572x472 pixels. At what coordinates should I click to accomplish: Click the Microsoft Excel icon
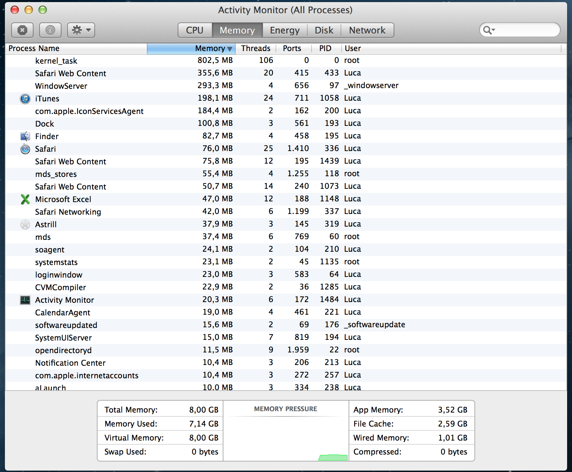pyautogui.click(x=25, y=199)
